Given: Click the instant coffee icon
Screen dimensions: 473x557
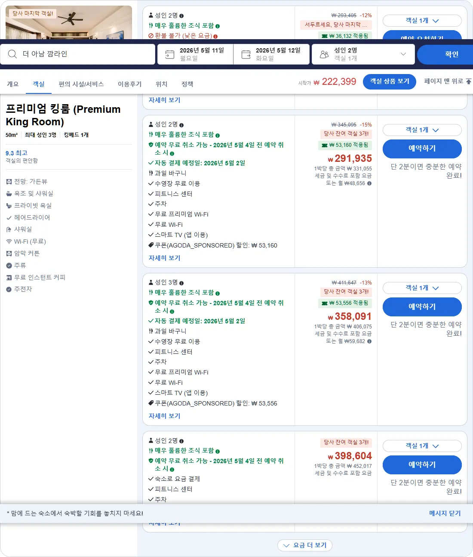Looking at the screenshot, I should [9, 278].
